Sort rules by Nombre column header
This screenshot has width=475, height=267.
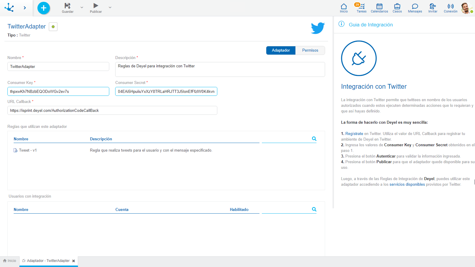point(21,139)
